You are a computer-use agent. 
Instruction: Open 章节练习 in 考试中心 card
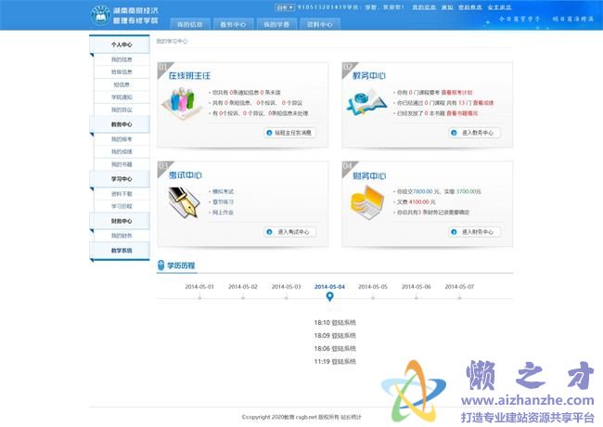pos(223,202)
